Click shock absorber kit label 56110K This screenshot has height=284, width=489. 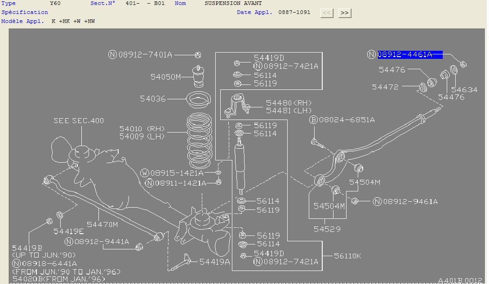click(x=347, y=256)
